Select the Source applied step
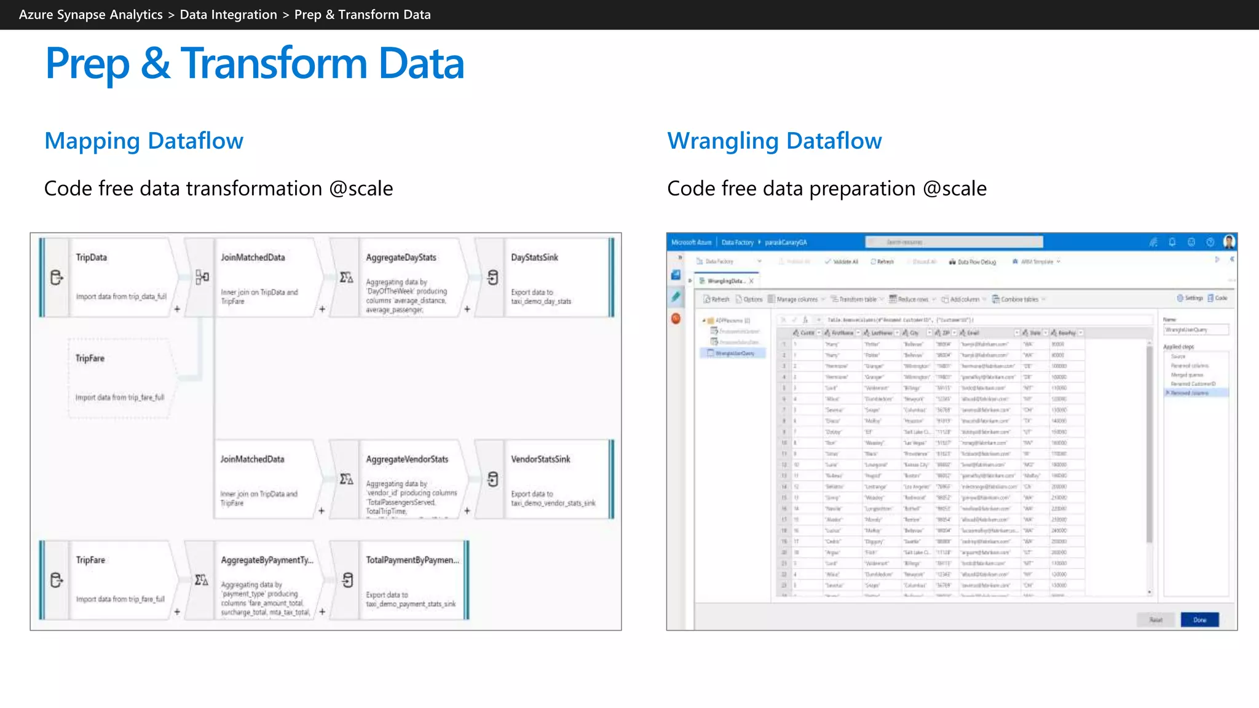This screenshot has height=708, width=1259. pyautogui.click(x=1178, y=356)
